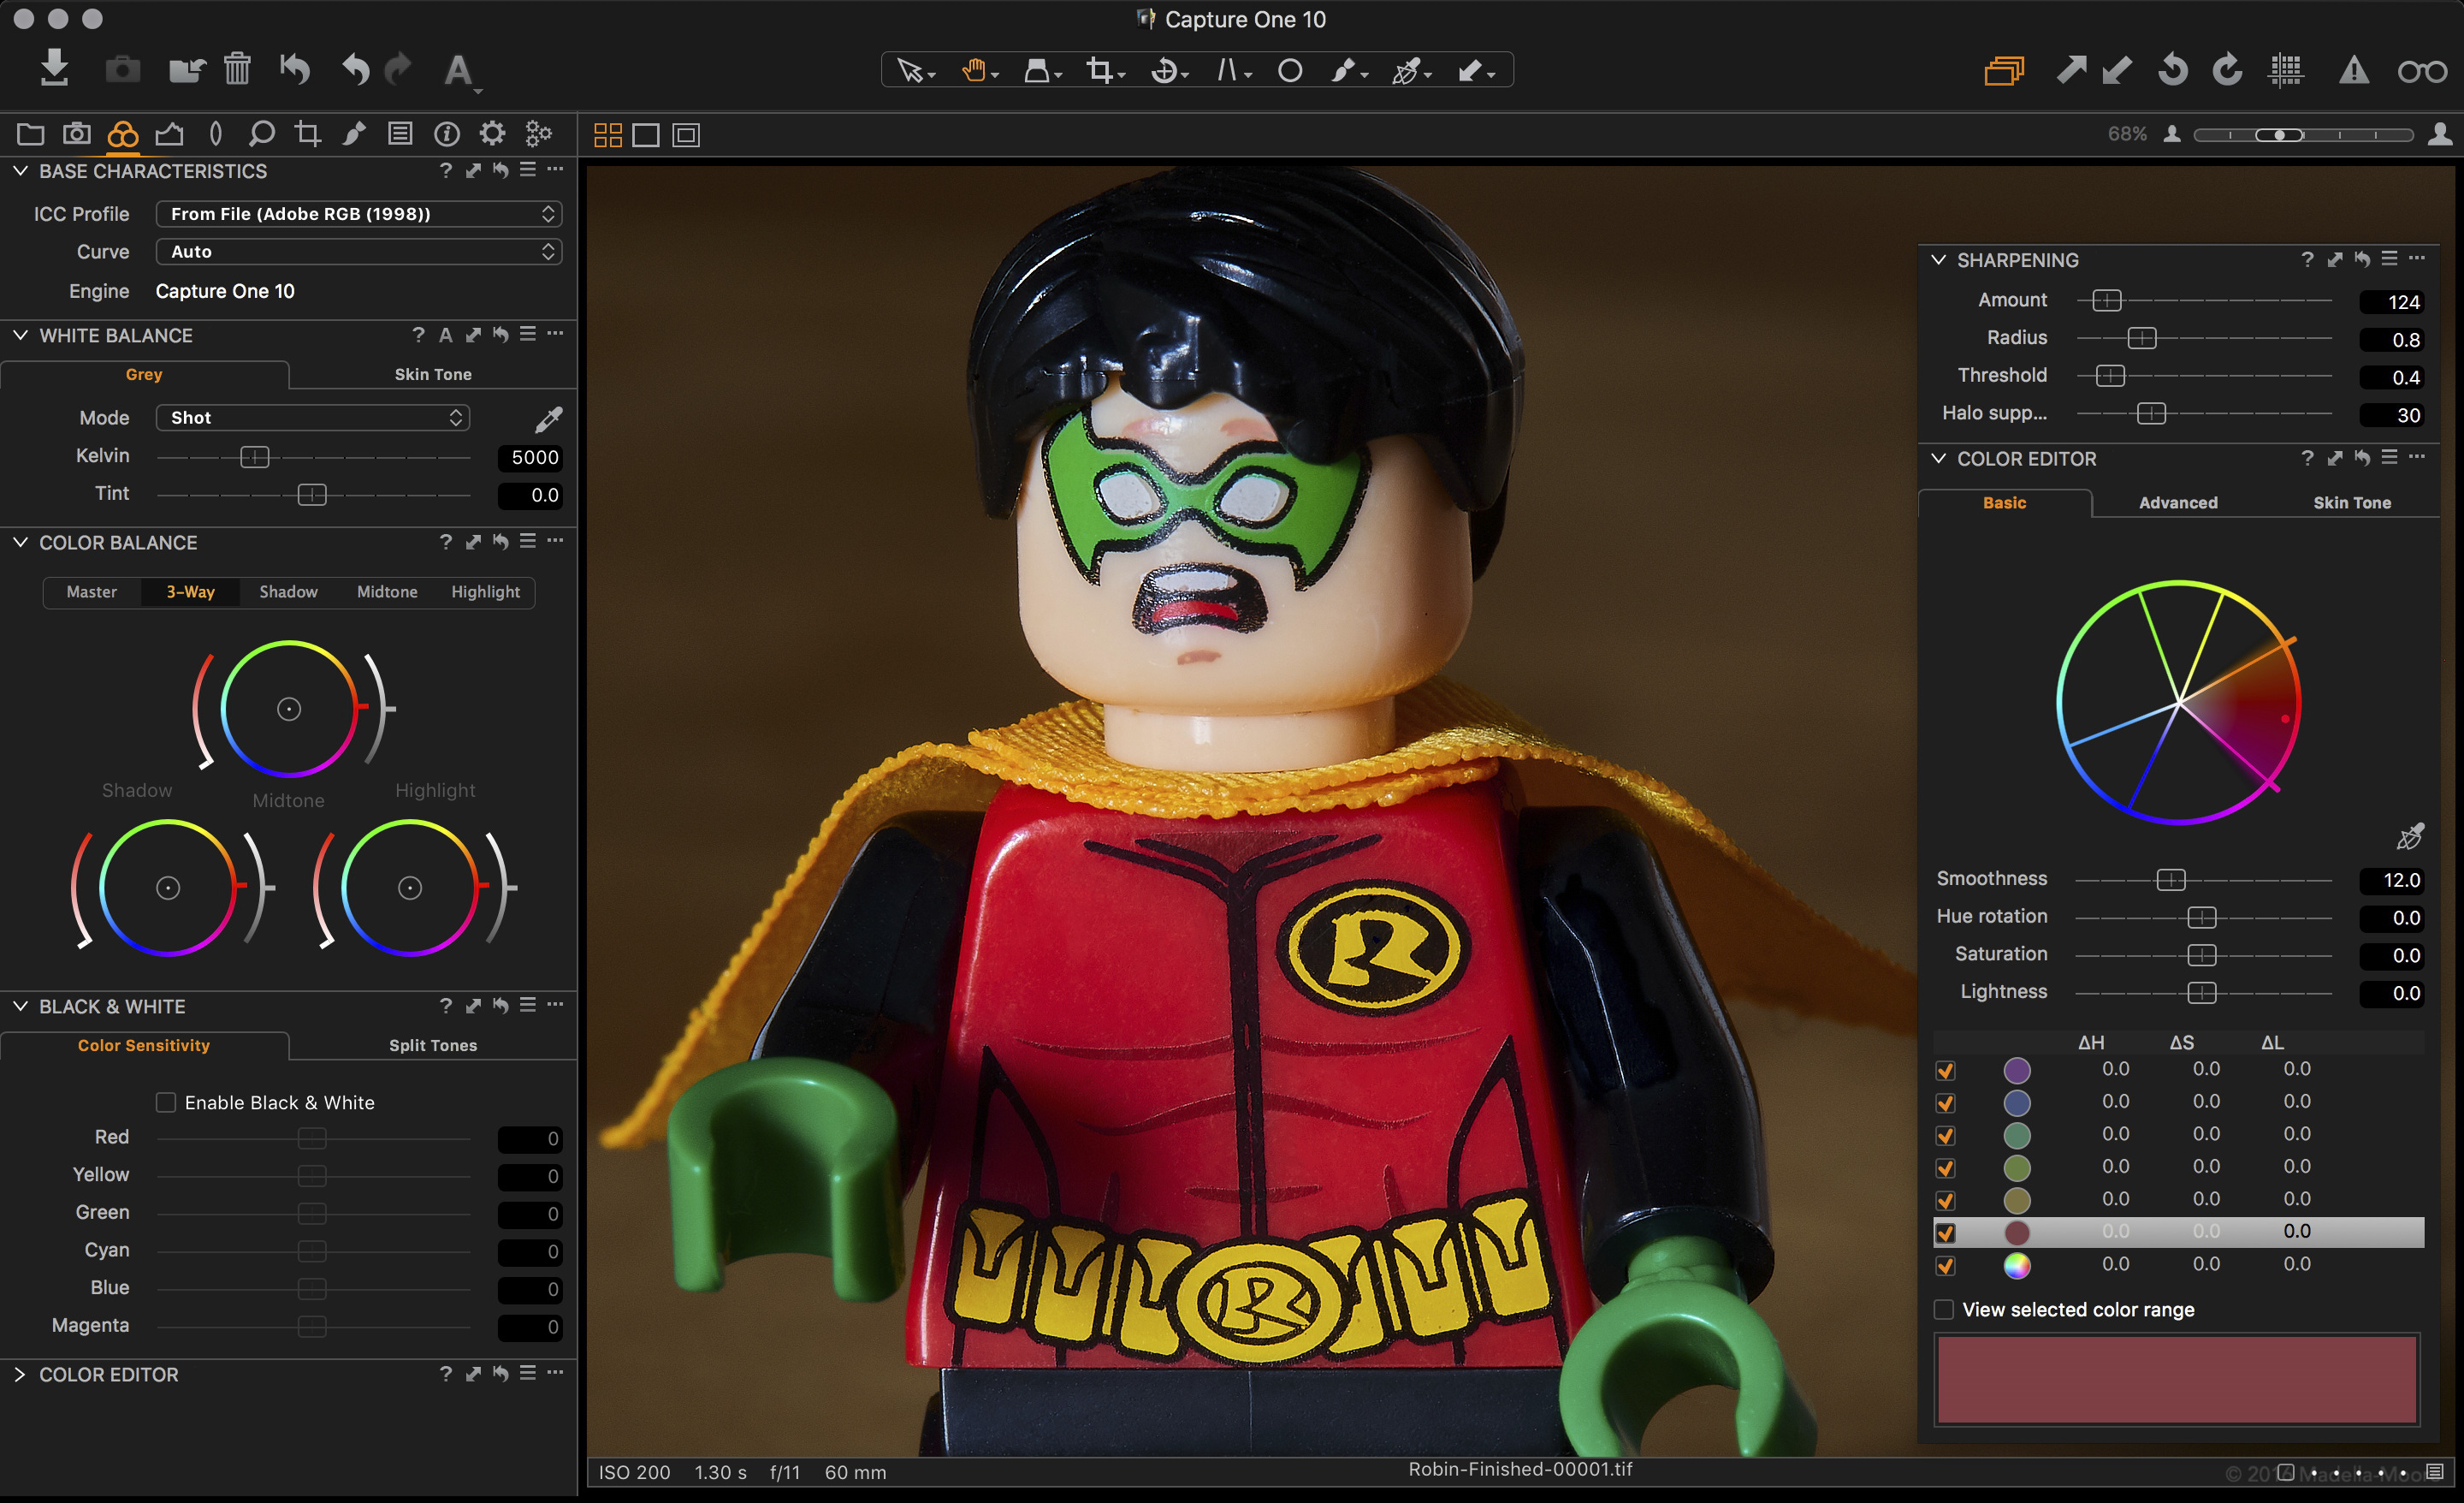Pick white balance with the eyedropper
This screenshot has height=1503, width=2464.
548,419
